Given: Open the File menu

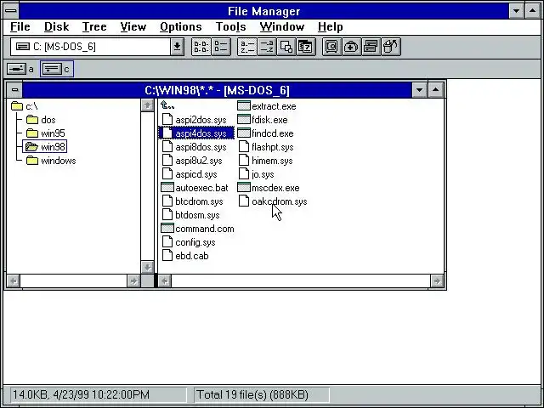Looking at the screenshot, I should 20,26.
